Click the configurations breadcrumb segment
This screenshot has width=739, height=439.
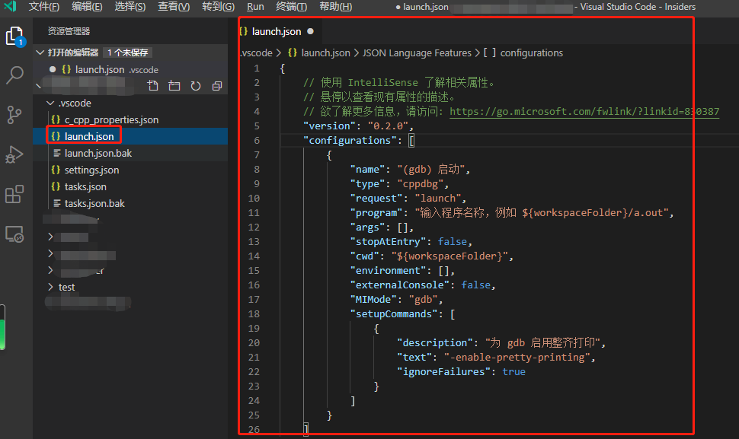point(531,52)
